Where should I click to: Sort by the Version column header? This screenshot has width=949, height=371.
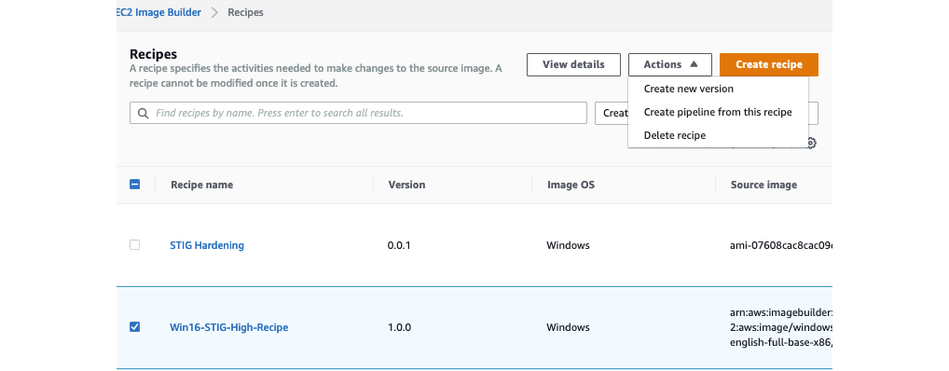[406, 185]
